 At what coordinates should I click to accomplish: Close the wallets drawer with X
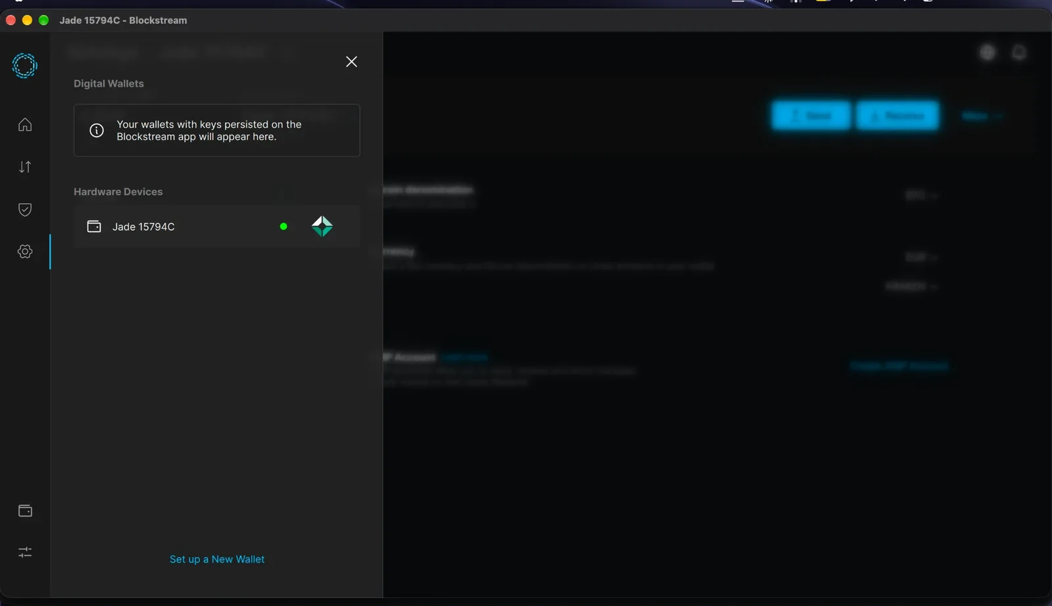pyautogui.click(x=352, y=61)
